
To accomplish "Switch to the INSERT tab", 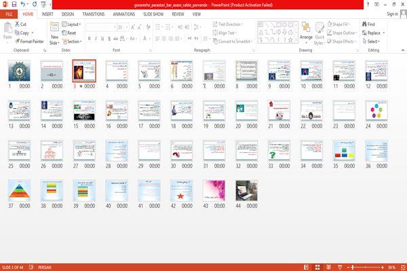I will tap(47, 14).
